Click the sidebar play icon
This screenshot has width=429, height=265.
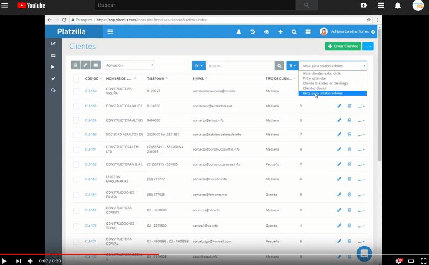coord(53,67)
